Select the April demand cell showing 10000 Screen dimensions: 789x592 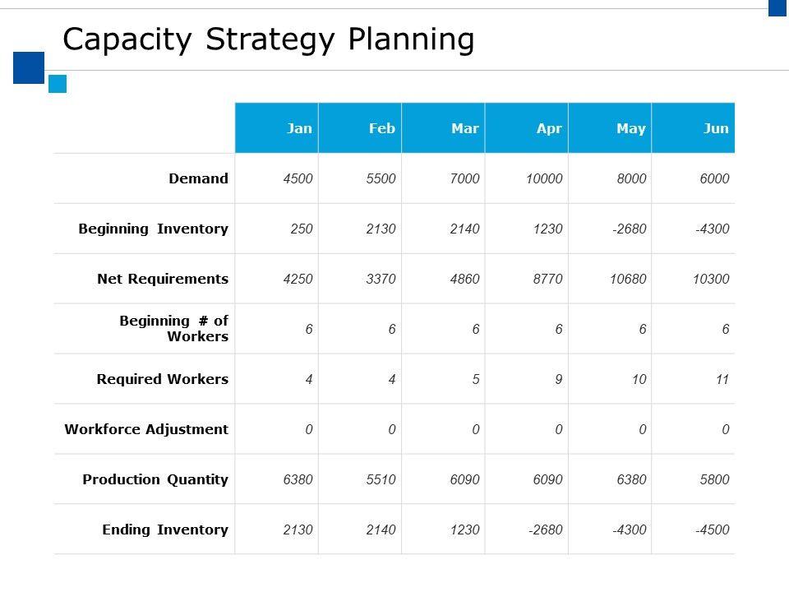coord(544,178)
